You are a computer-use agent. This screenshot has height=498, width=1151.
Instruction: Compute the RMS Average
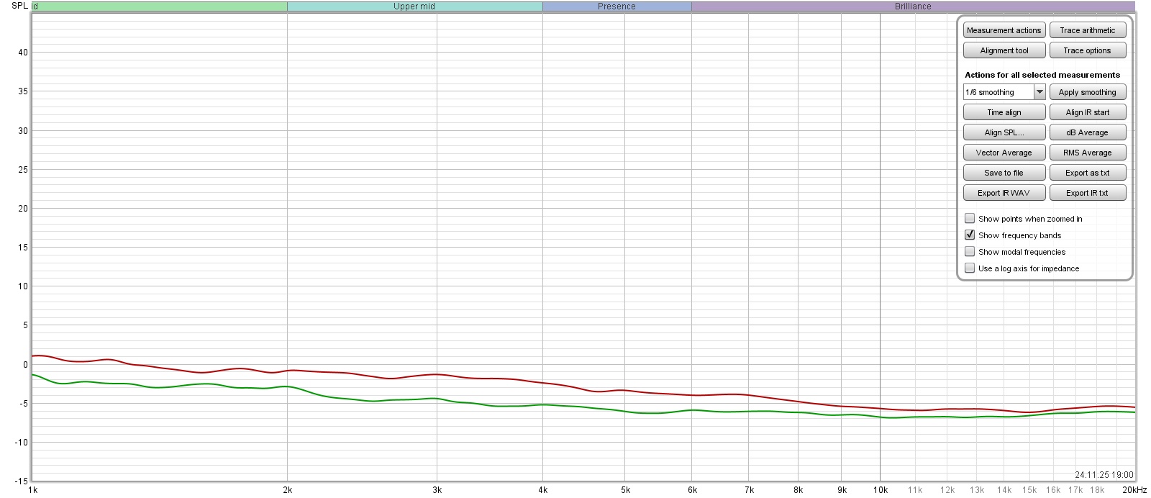(1088, 153)
